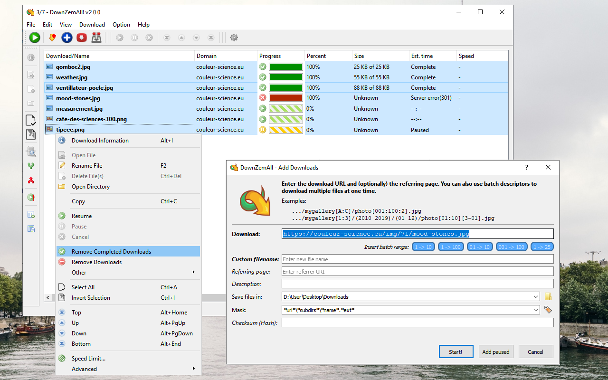Image resolution: width=608 pixels, height=380 pixels.
Task: Open the Mask dropdown arrow
Action: [536, 310]
